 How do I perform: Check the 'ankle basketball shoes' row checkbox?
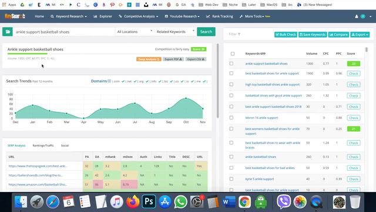click(231, 157)
